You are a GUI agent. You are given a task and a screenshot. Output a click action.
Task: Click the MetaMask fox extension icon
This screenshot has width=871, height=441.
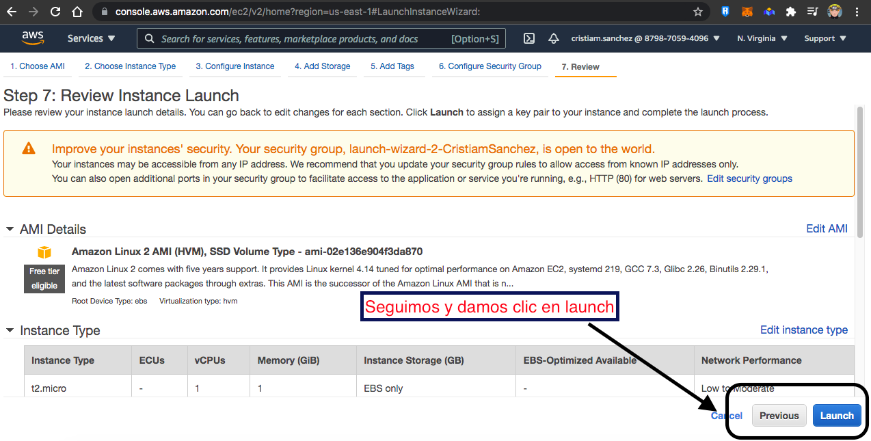coord(747,12)
